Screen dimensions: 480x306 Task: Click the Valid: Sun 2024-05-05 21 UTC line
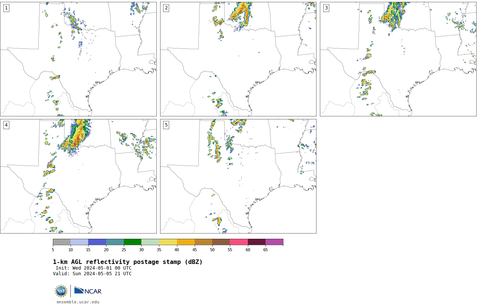tap(92, 274)
